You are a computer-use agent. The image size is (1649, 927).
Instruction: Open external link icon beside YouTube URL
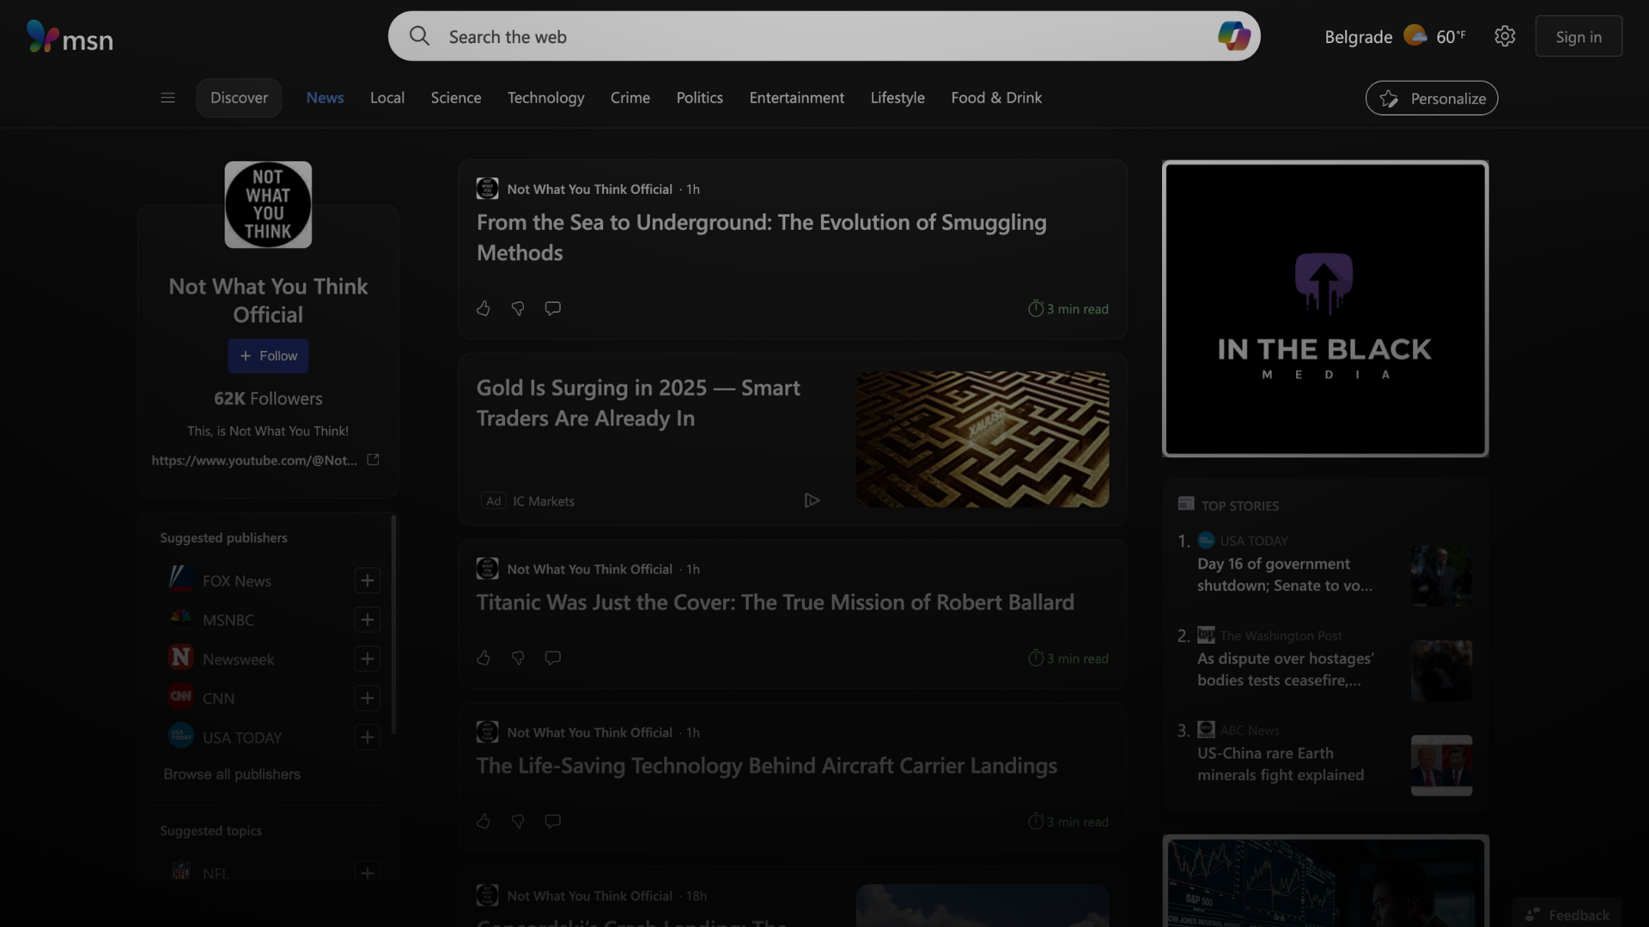(x=373, y=460)
